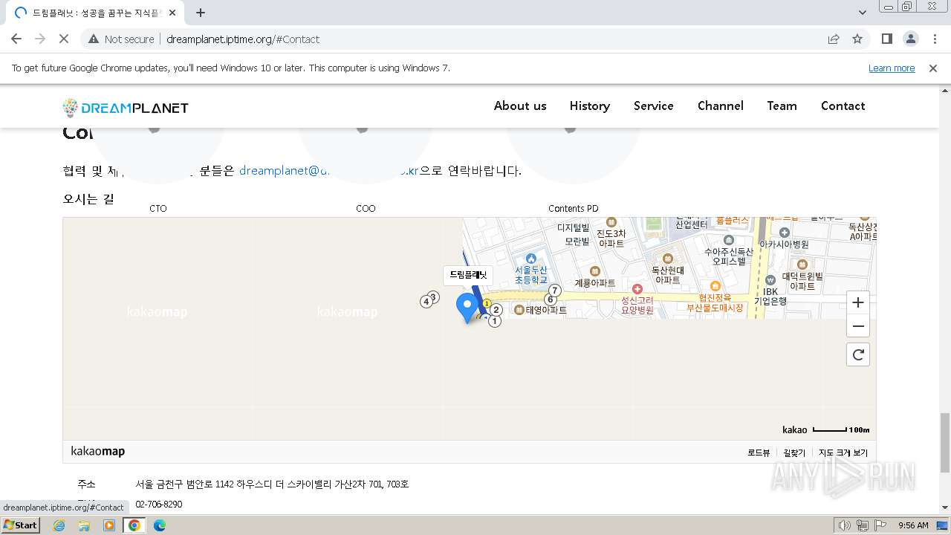This screenshot has height=535, width=951.
Task: Open Microsoft Edge from the taskbar
Action: click(x=160, y=525)
